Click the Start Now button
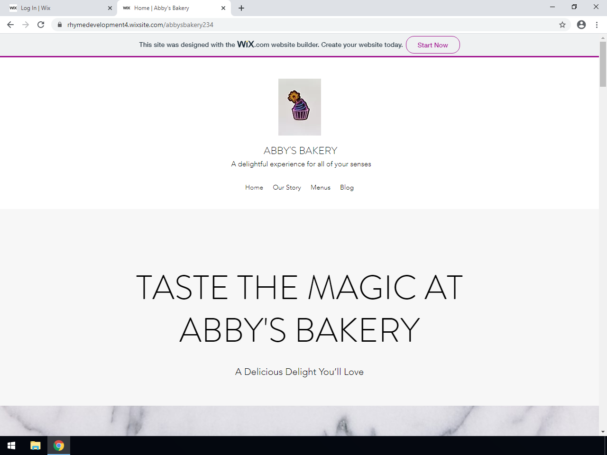The width and height of the screenshot is (607, 455). pos(432,45)
